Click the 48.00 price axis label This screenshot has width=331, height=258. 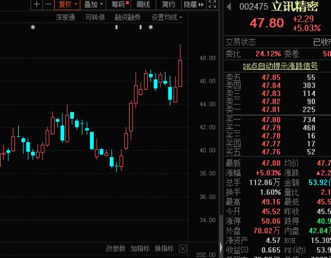pyautogui.click(x=207, y=58)
